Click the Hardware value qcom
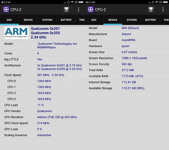The image size is (169, 150). (125, 46)
